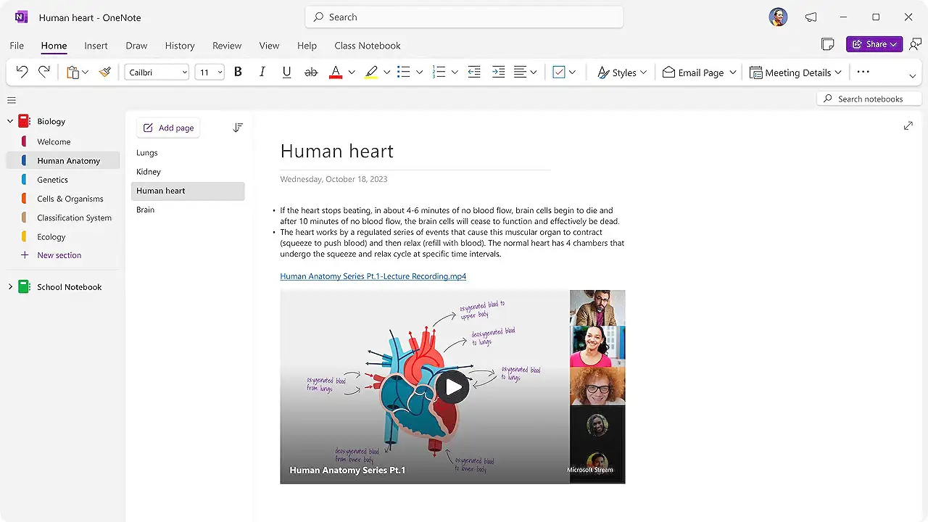Open the highlight color dropdown arrow
Viewport: 928px width, 522px height.
pos(386,72)
